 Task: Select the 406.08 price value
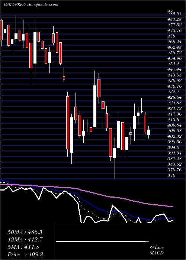coord(174,131)
